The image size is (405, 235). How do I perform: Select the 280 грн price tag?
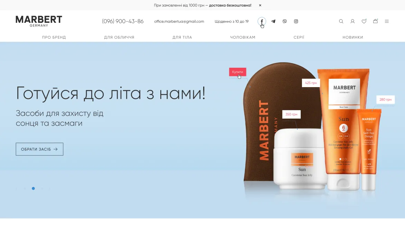click(x=385, y=100)
